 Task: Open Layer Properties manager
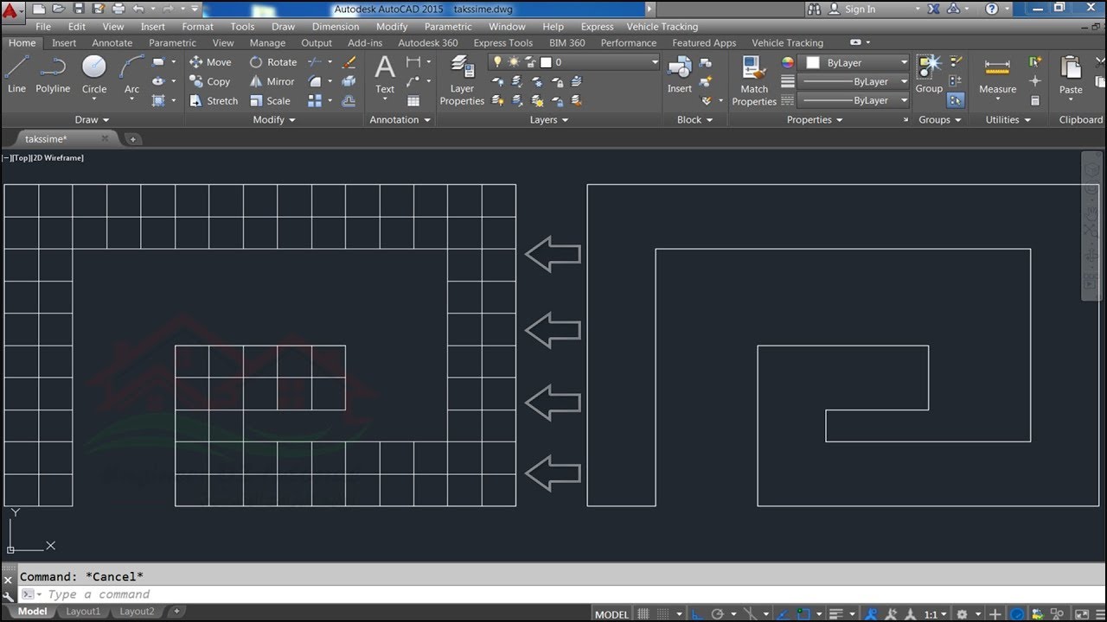[462, 80]
